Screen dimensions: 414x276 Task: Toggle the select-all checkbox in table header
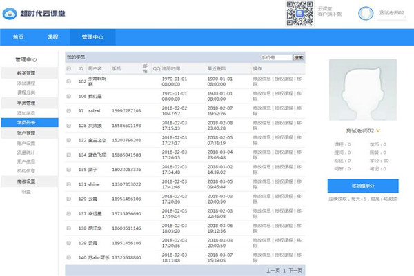pos(69,69)
